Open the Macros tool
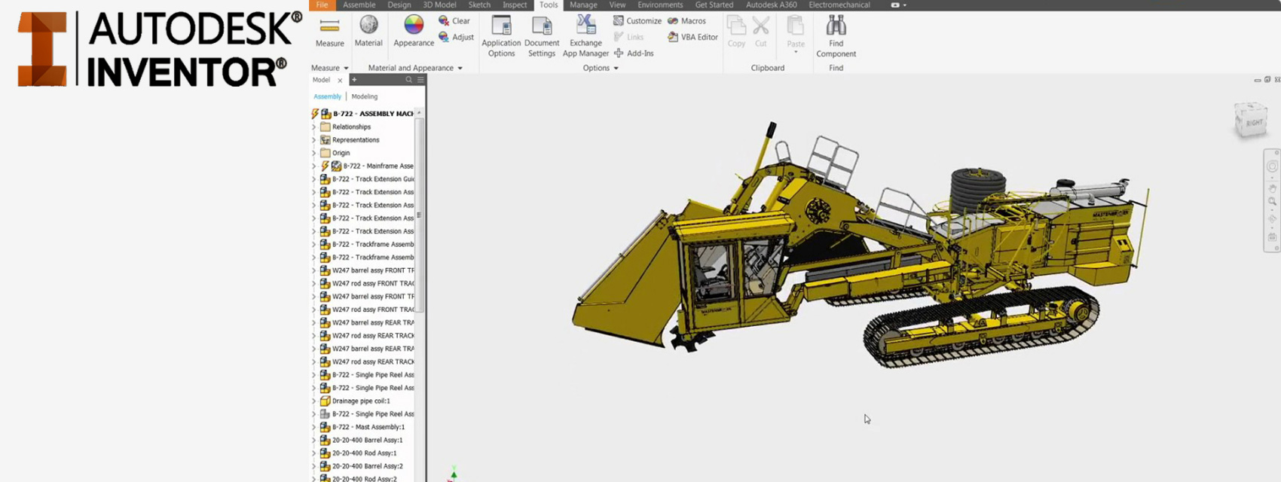Image resolution: width=1281 pixels, height=482 pixels. [x=686, y=21]
